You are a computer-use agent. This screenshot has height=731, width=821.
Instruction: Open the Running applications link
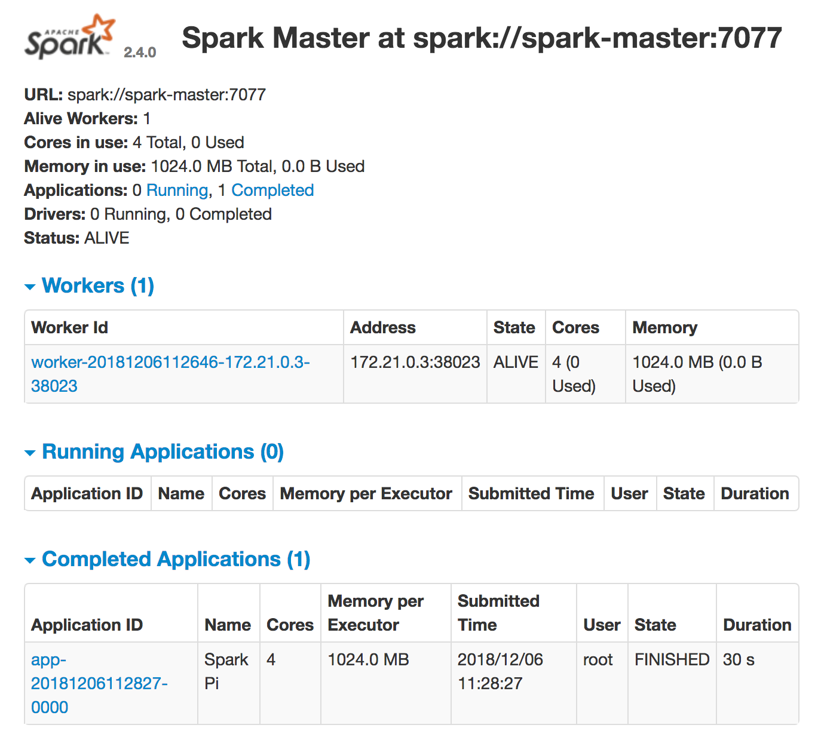(177, 191)
